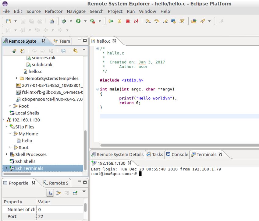Switch to the Console tab
The height and width of the screenshot is (221, 259).
click(x=177, y=154)
